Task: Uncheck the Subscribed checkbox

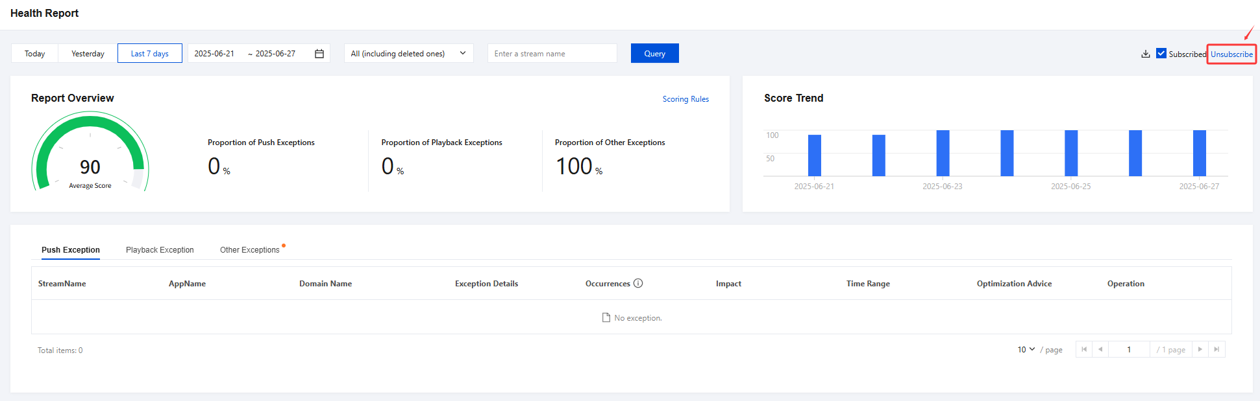Action: [1161, 54]
